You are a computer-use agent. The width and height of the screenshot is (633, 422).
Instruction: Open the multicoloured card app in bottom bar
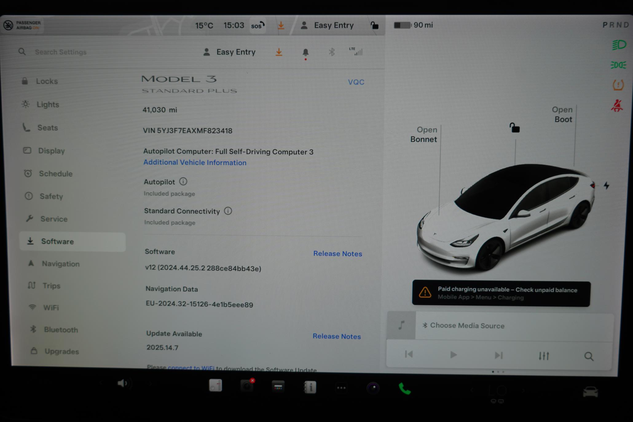278,387
